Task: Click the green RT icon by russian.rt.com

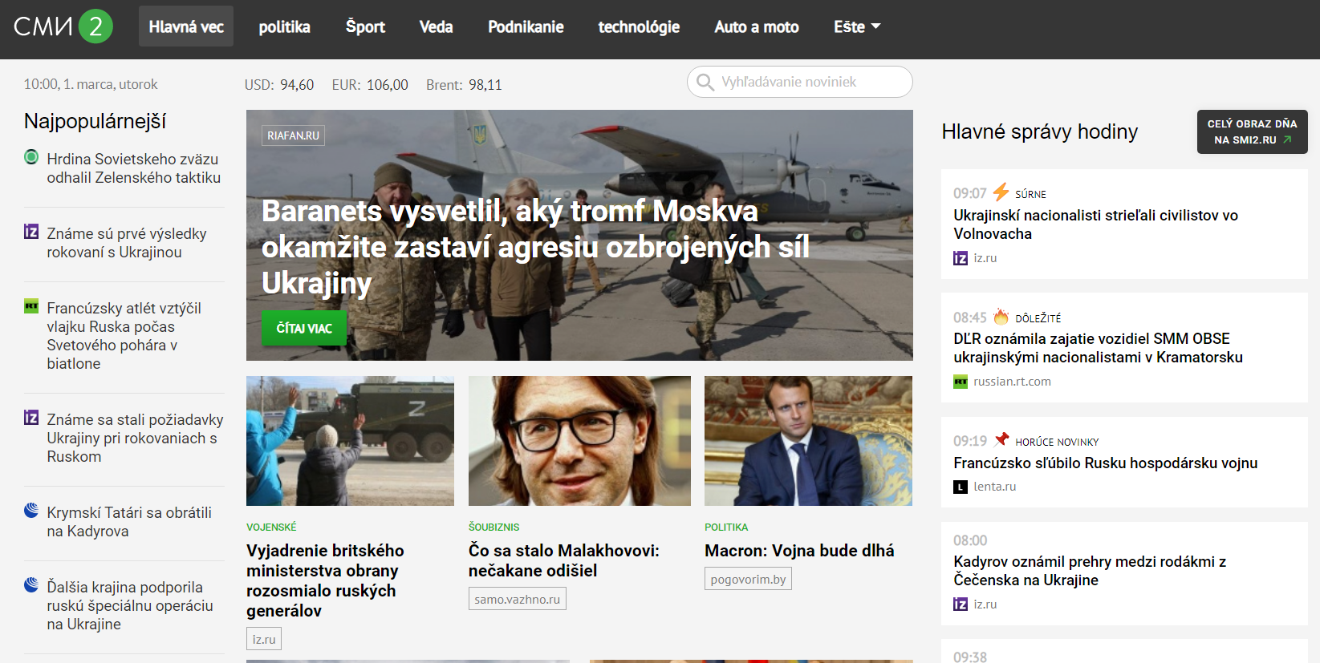Action: [x=961, y=382]
